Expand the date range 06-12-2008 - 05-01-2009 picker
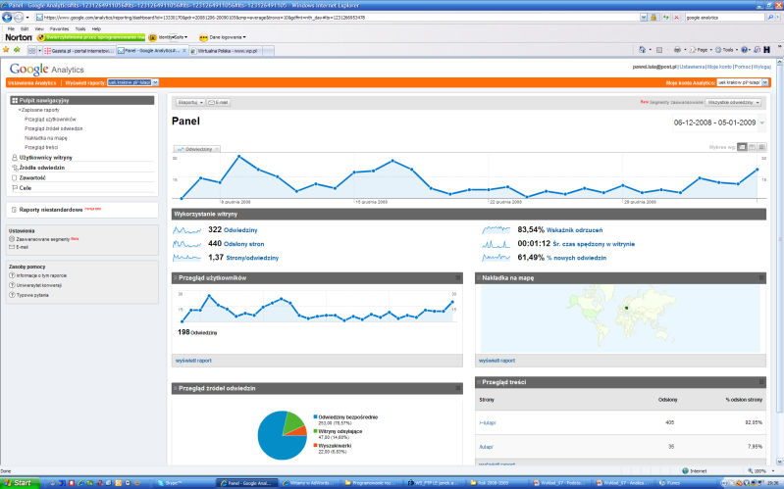 coord(762,122)
